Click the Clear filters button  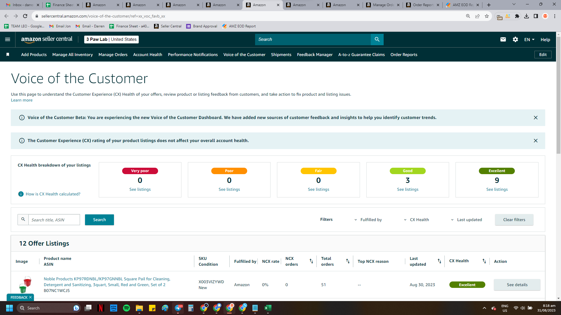[514, 220]
